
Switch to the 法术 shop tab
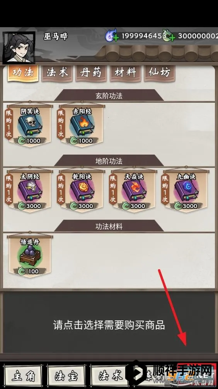point(57,73)
